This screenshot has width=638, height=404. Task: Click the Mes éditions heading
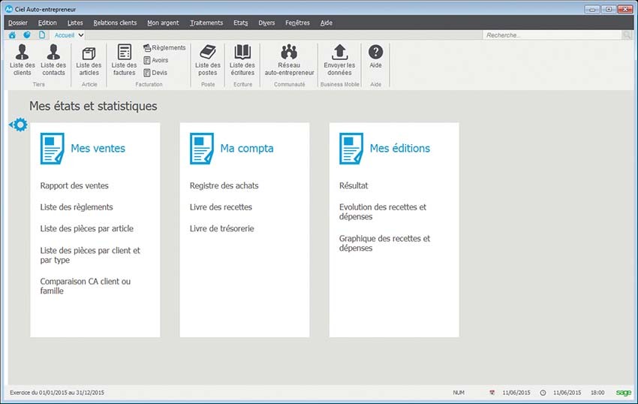point(400,148)
